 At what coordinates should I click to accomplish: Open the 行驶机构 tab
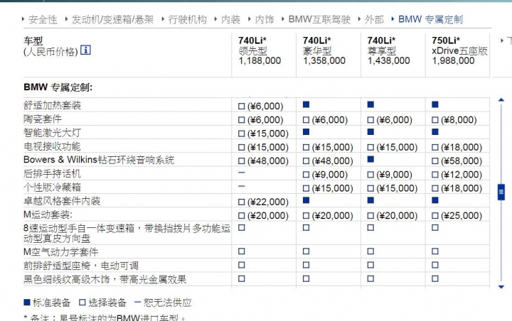click(x=188, y=20)
